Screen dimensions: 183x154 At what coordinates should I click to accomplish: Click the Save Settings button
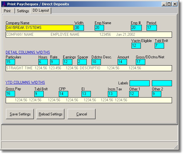click(20, 114)
